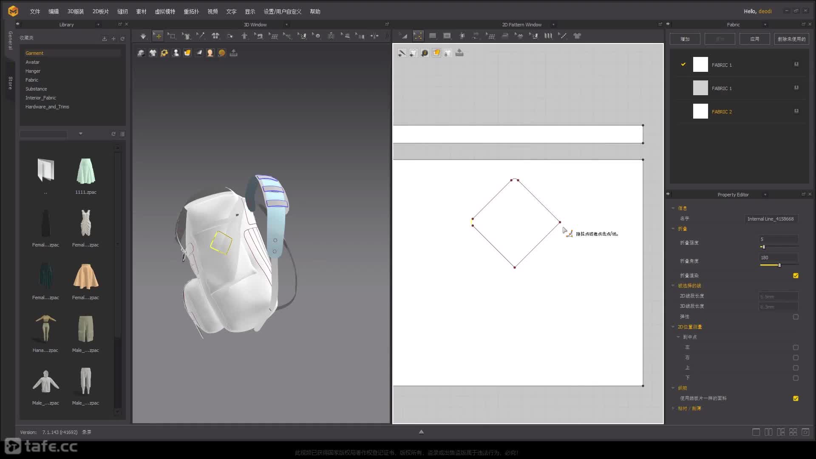Viewport: 816px width, 459px height.
Task: Adjust the 折叠强度 slider
Action: 763,247
